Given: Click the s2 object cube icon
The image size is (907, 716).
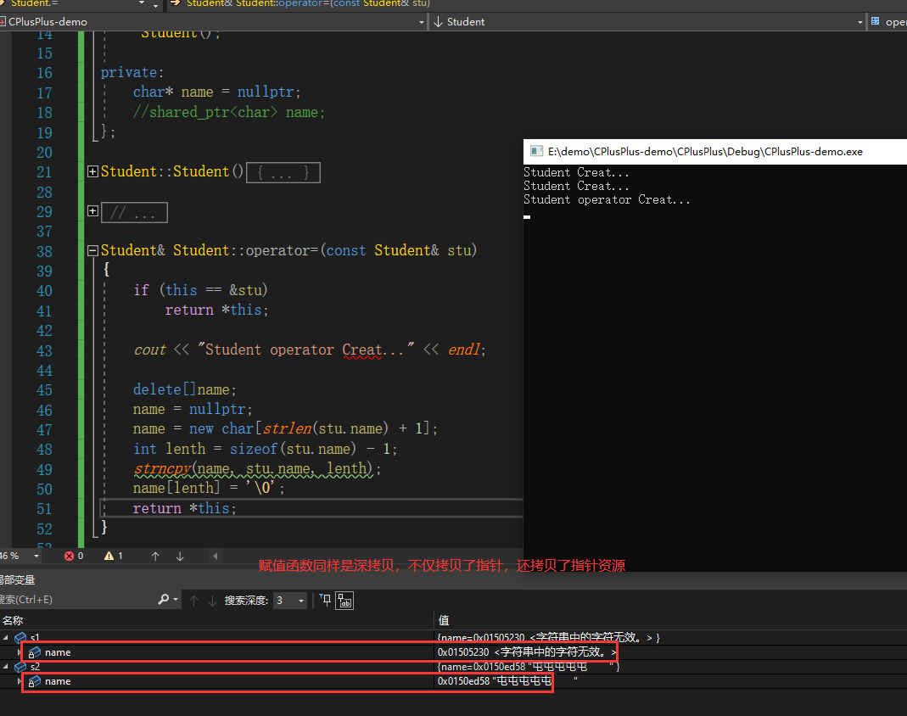Looking at the screenshot, I should point(20,666).
